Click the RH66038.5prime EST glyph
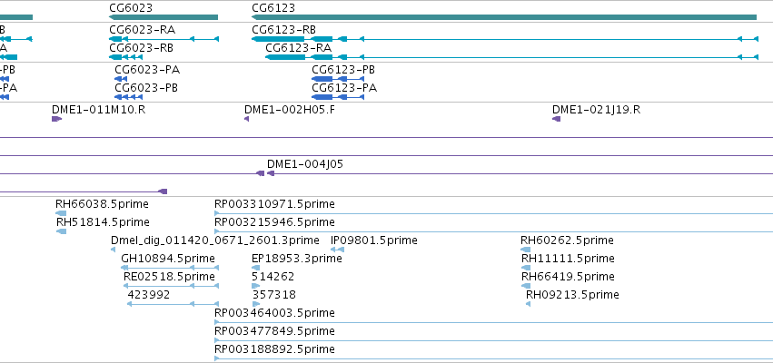Viewport: 773px width, 363px height. tap(61, 213)
